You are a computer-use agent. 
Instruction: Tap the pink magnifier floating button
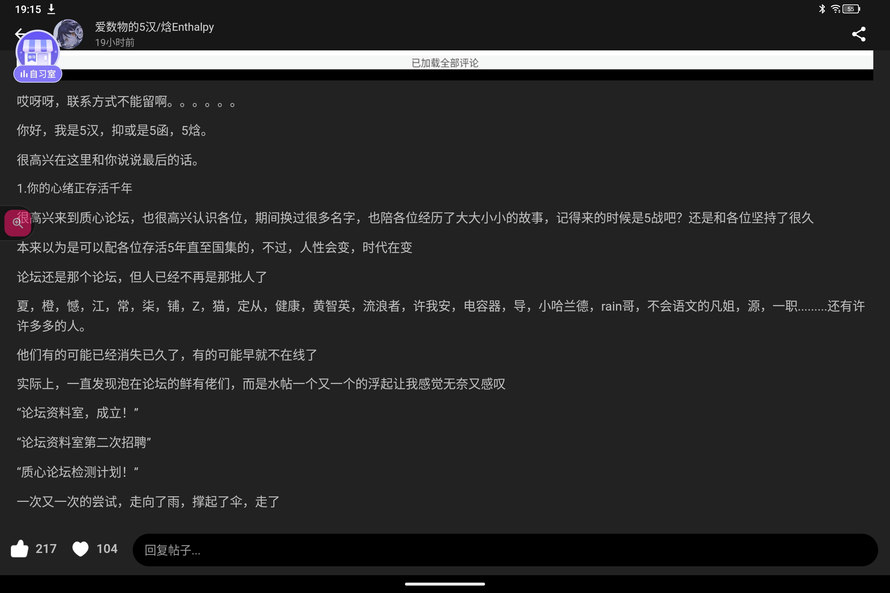(x=17, y=223)
